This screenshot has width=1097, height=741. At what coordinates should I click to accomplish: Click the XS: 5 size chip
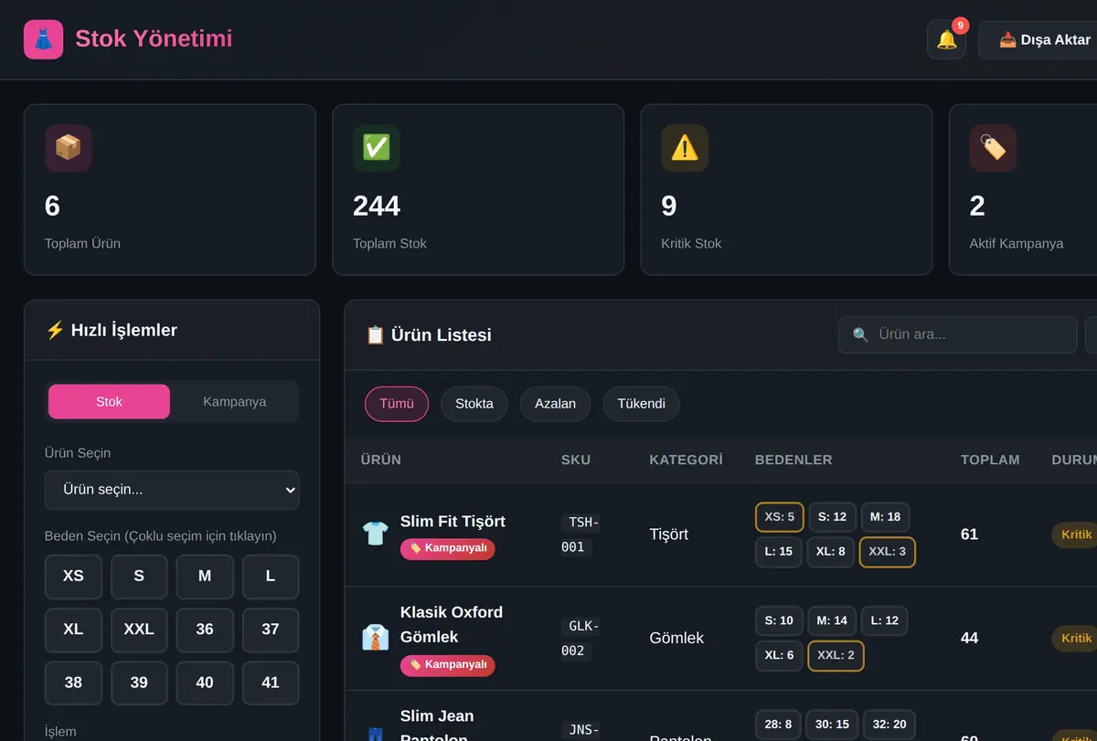tap(780, 517)
